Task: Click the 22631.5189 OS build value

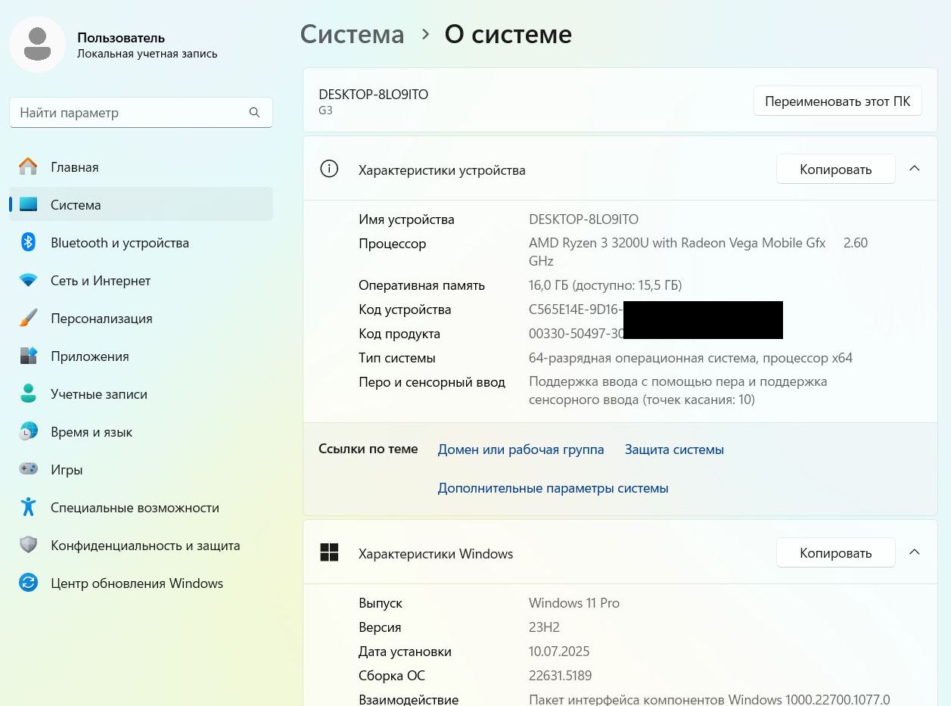Action: [560, 676]
